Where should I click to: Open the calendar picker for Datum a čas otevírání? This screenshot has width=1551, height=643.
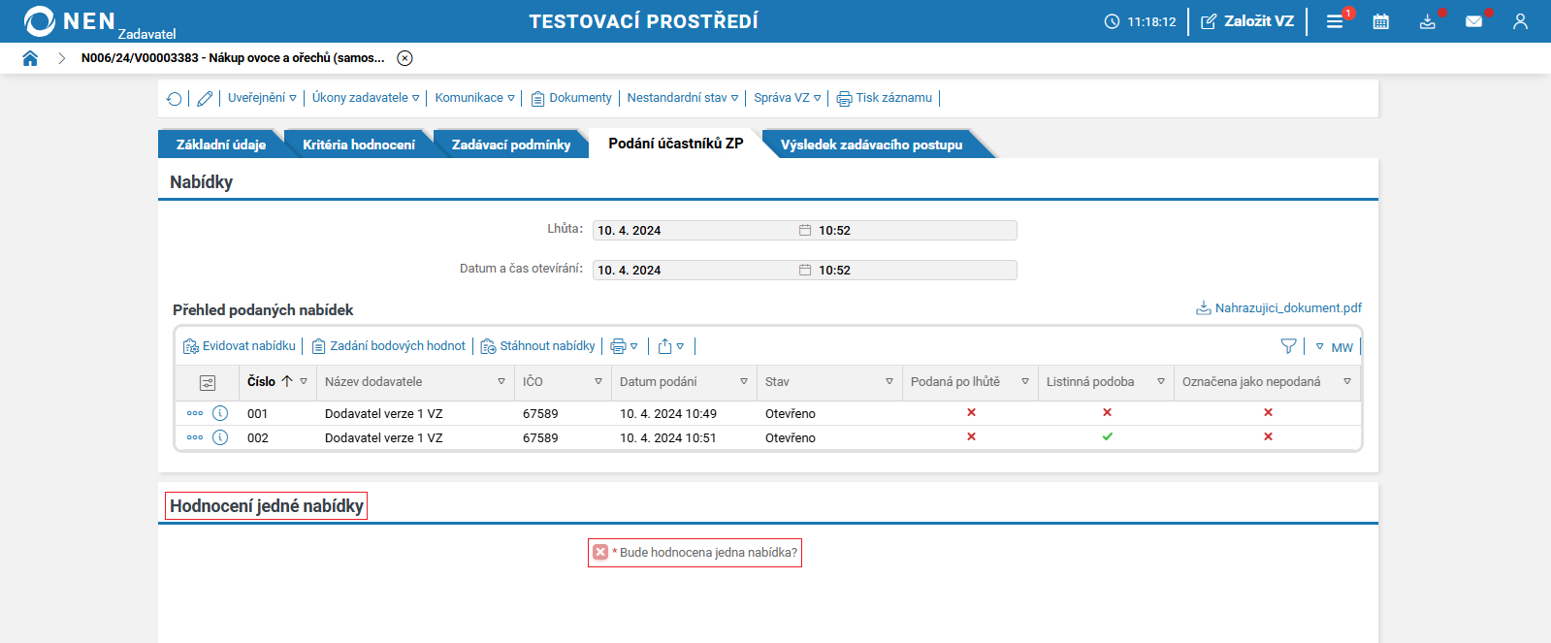(x=805, y=270)
